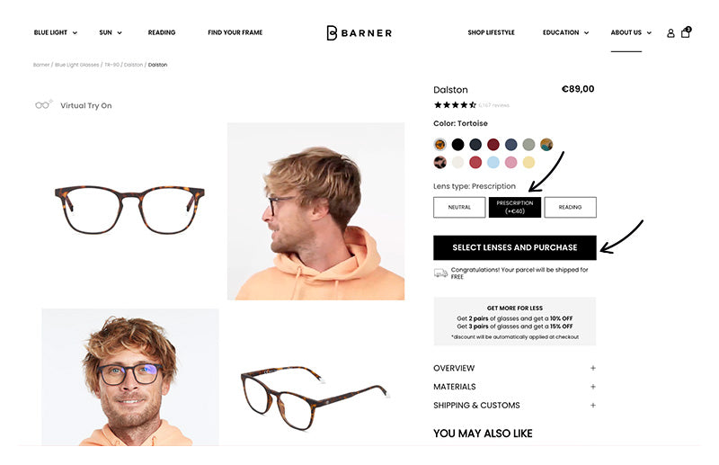Open Shop Lifestyle menu item

point(491,32)
